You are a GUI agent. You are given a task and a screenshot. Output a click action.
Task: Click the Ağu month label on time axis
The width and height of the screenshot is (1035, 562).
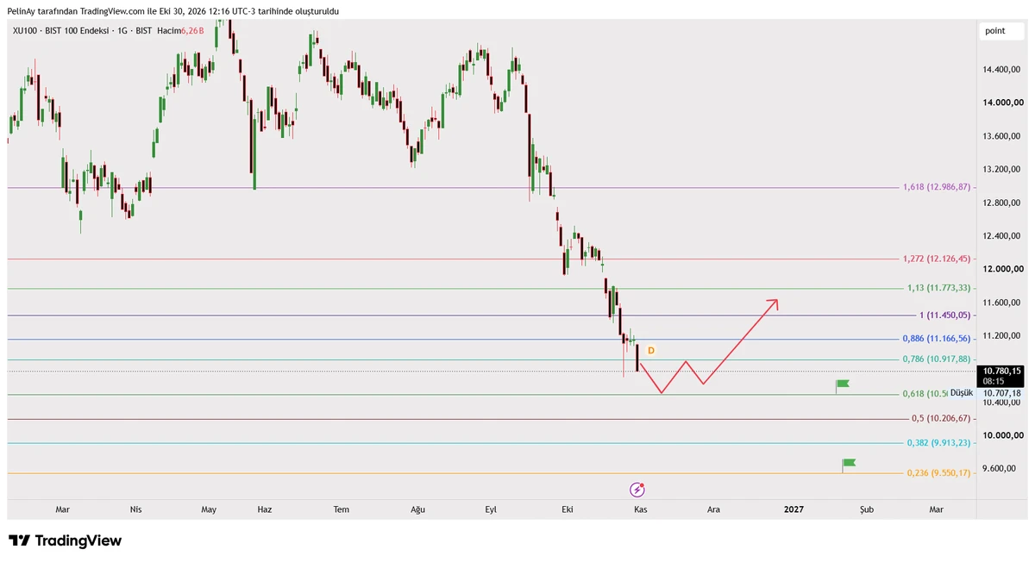(x=418, y=509)
